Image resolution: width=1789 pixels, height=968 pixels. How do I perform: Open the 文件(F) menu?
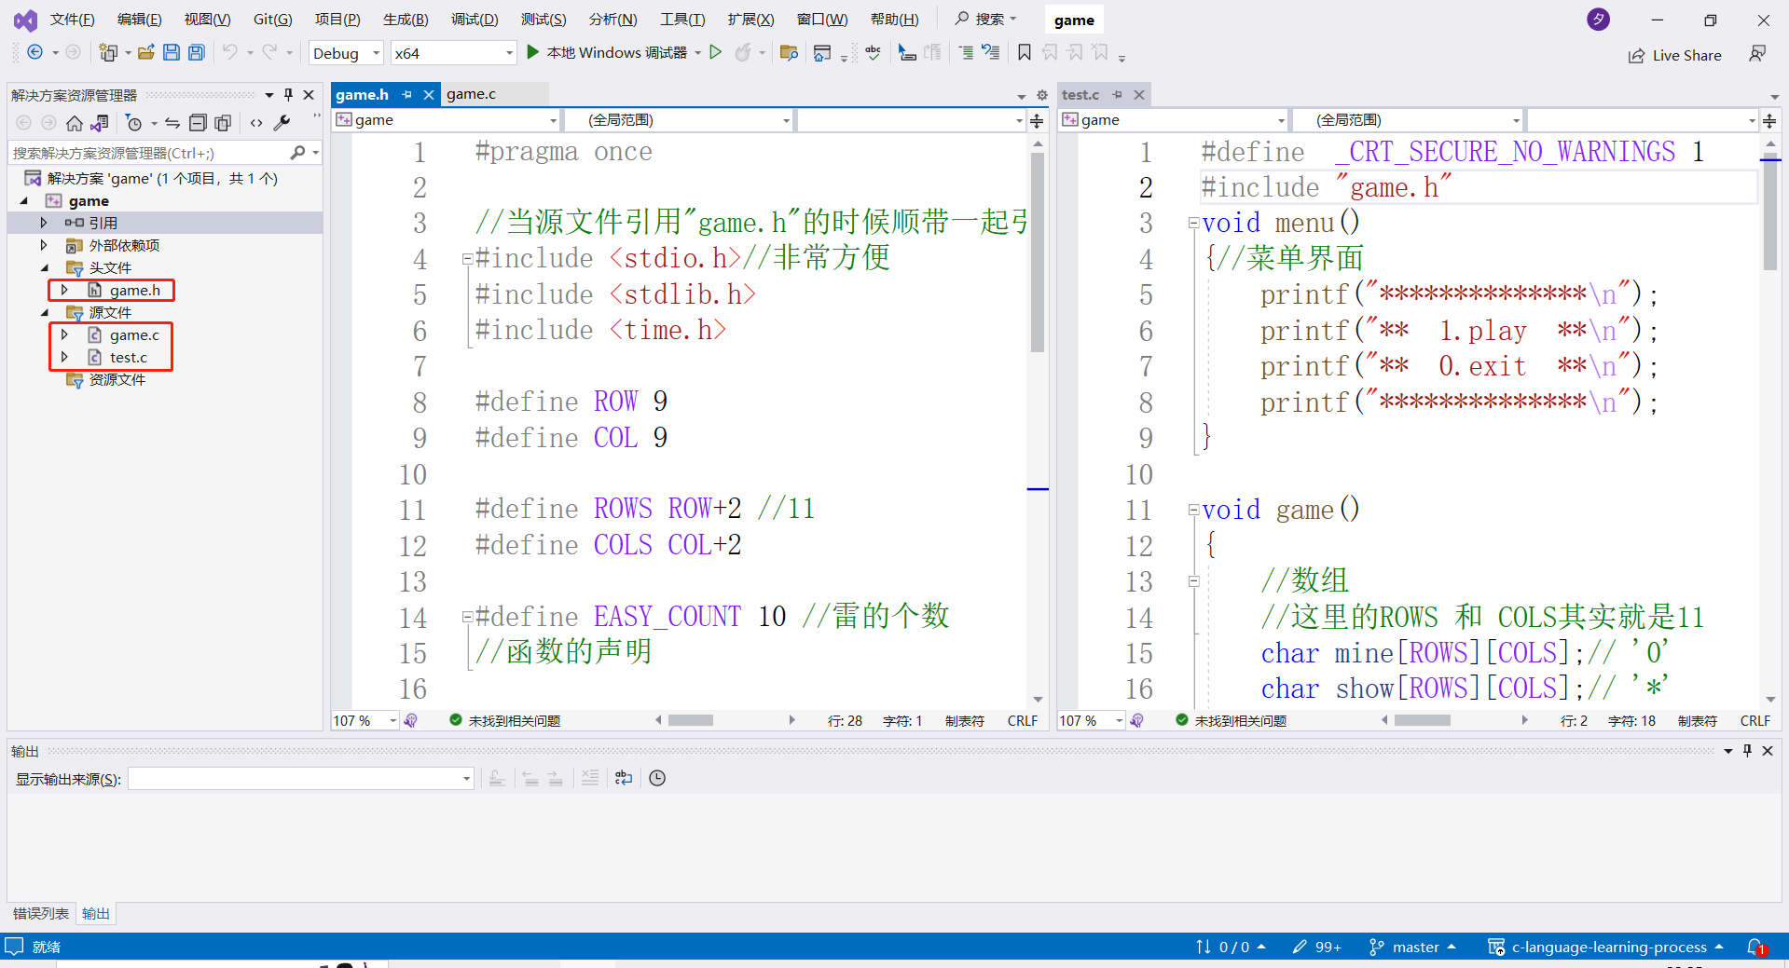point(72,20)
